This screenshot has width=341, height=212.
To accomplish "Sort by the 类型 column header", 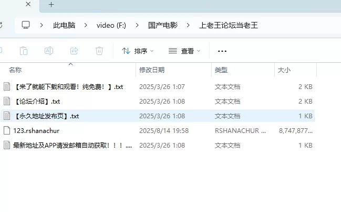I will point(221,70).
